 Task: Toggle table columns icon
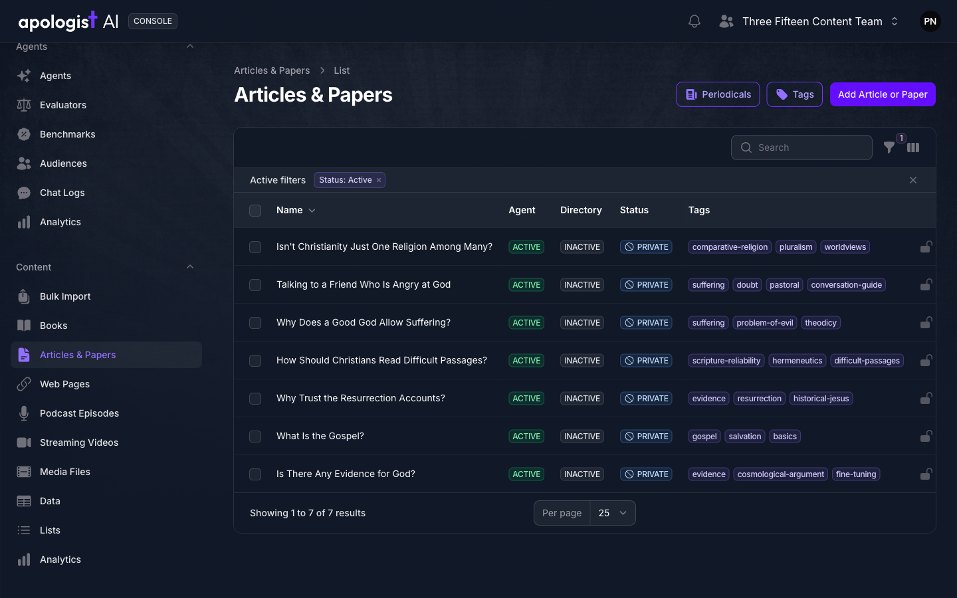[x=913, y=148]
